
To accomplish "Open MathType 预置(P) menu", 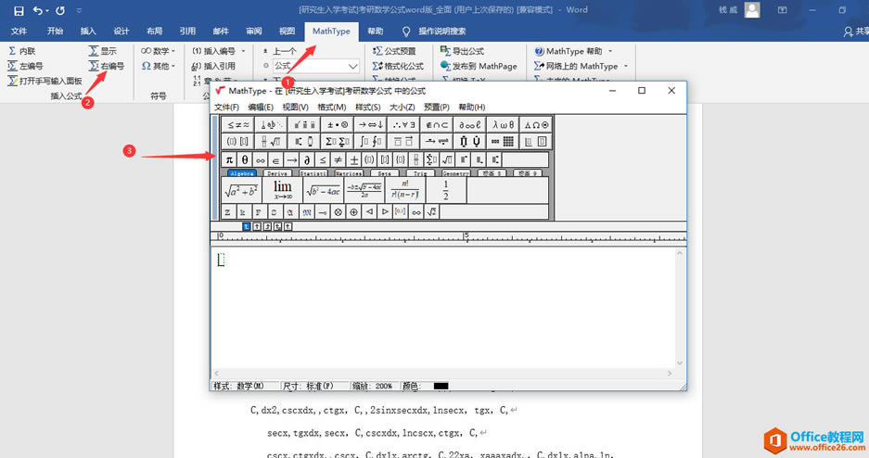I will [437, 107].
